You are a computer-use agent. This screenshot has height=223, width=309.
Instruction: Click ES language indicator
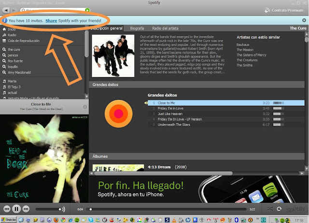(x=263, y=220)
